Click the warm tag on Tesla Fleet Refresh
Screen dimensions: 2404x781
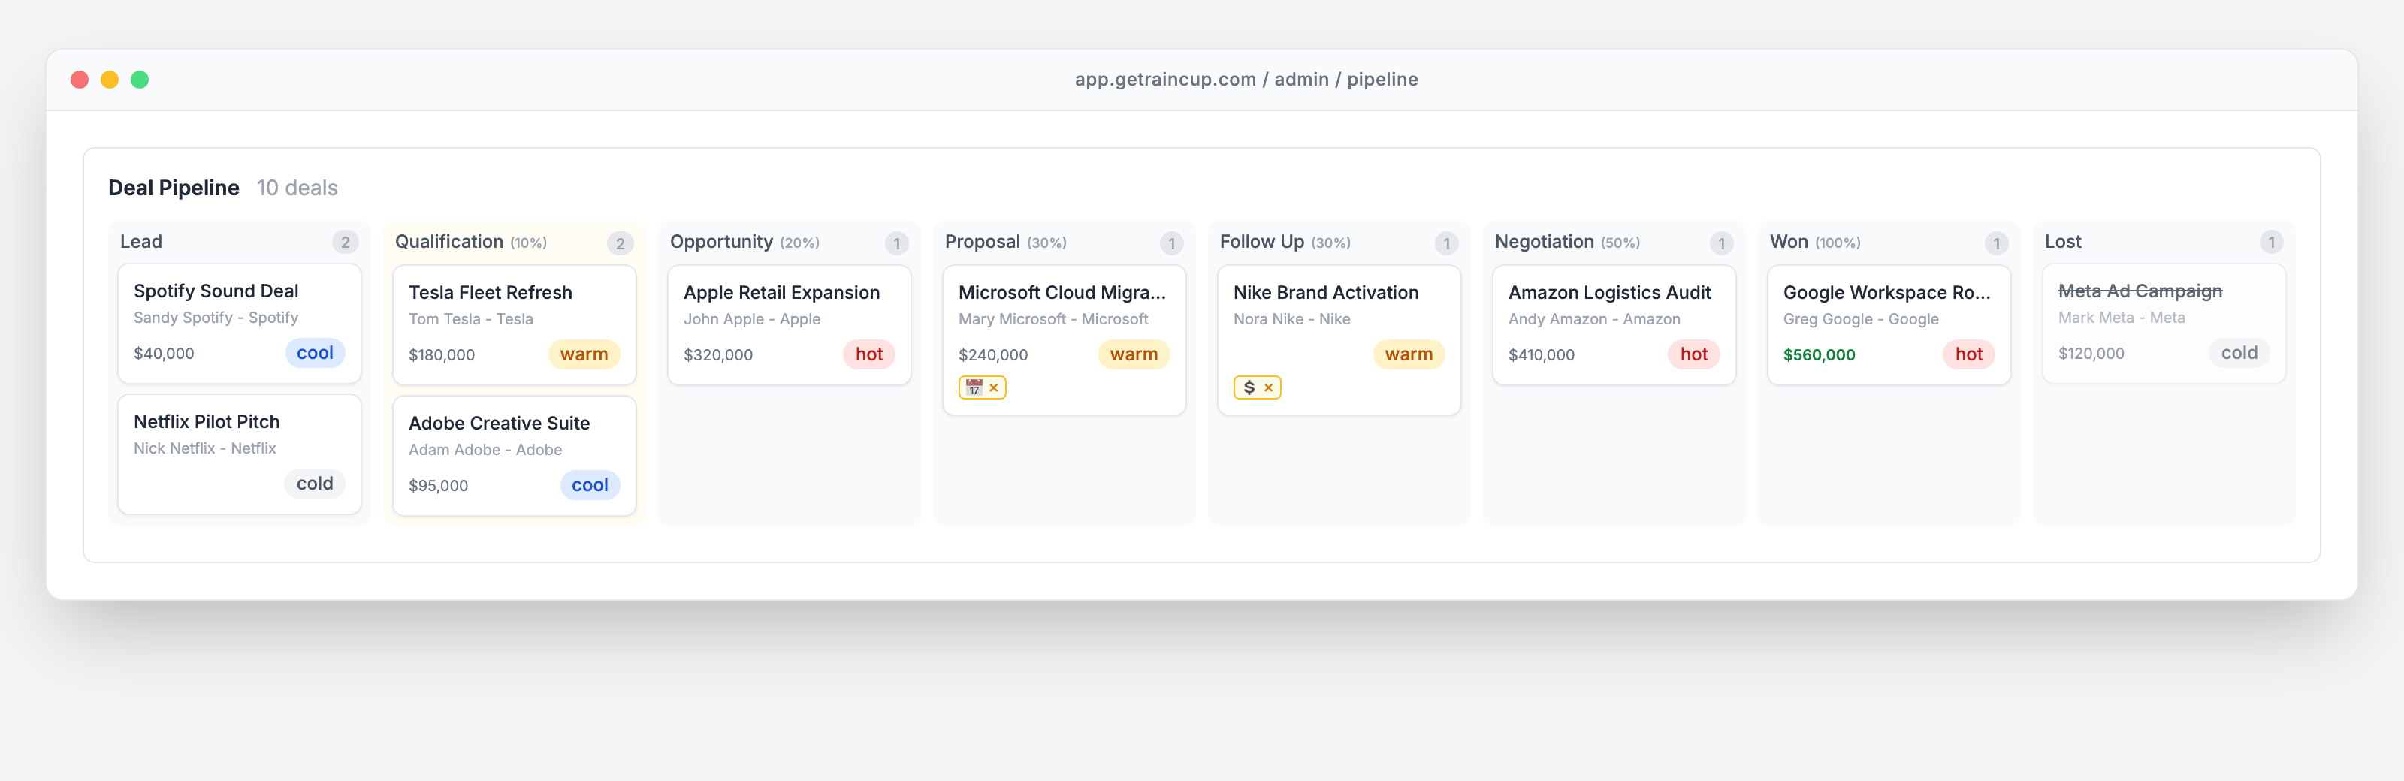(x=583, y=354)
